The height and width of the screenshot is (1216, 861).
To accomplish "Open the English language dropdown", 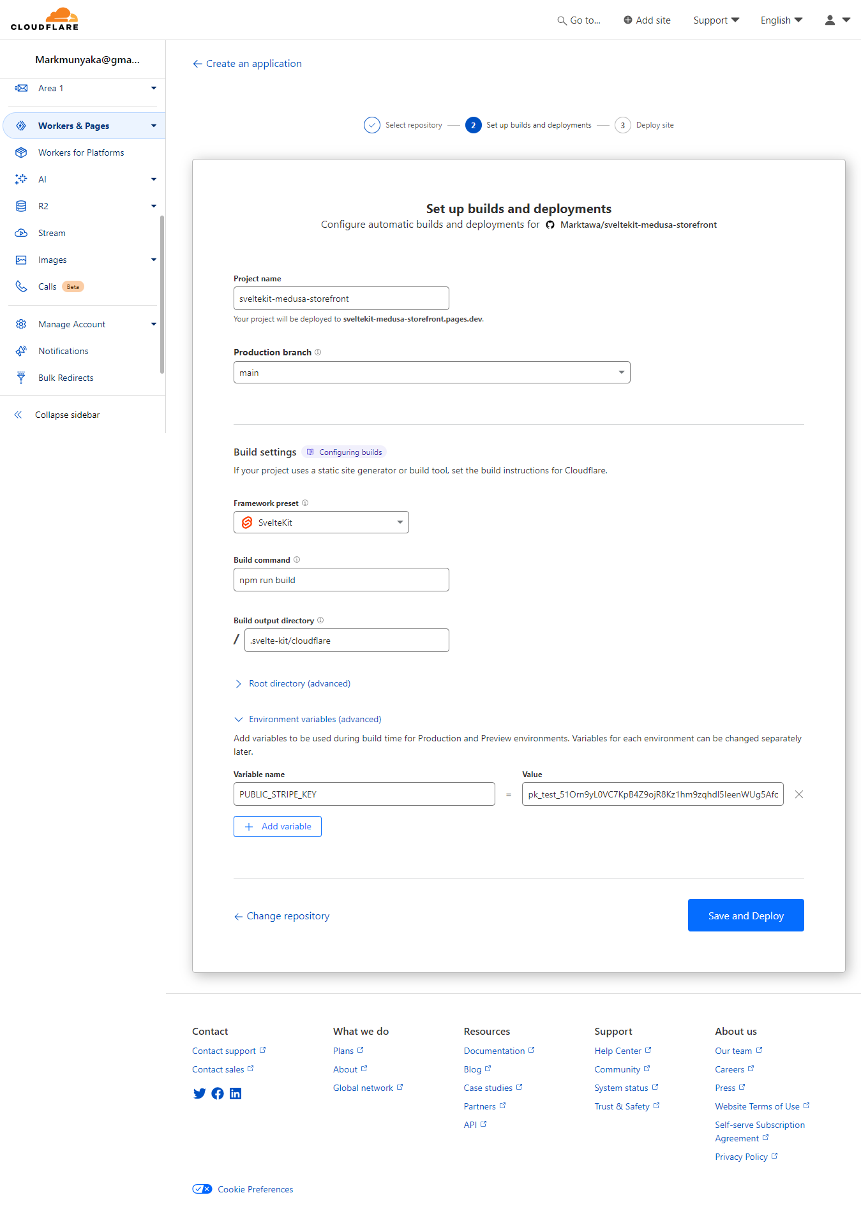I will tap(782, 20).
